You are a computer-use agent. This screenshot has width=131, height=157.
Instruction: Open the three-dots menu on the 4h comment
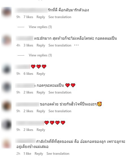coord(76,45)
